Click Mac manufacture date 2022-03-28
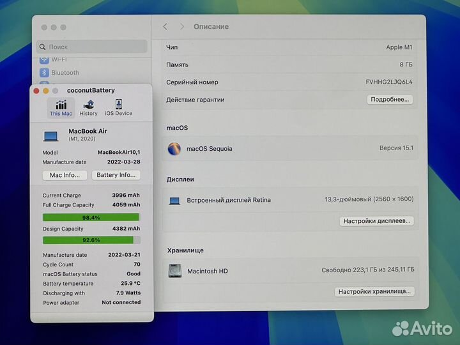This screenshot has height=345, width=460. [123, 162]
